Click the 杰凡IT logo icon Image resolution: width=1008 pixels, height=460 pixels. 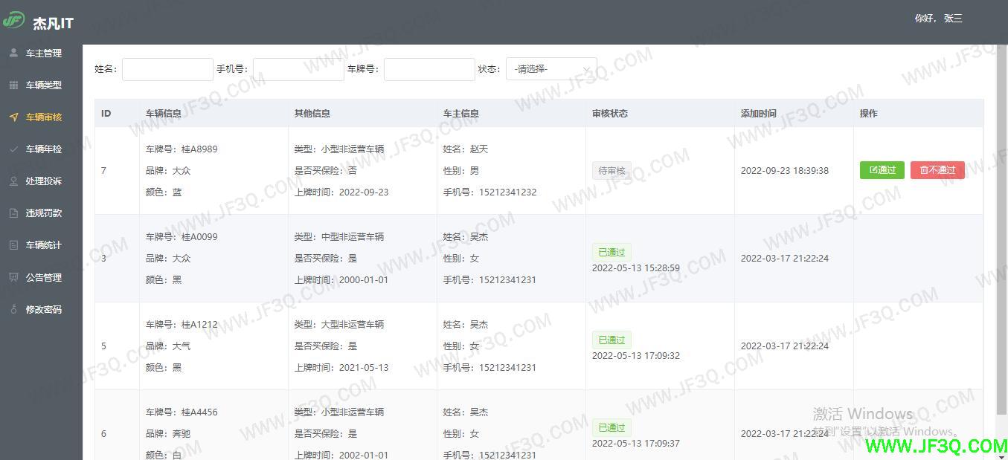pyautogui.click(x=13, y=21)
